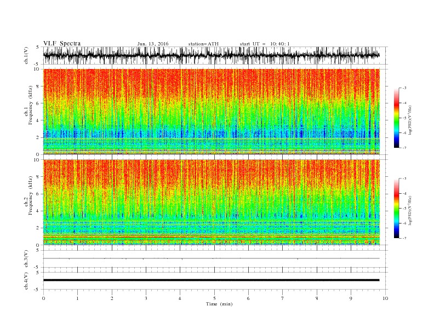Select the "start UT = 10:40:1" text

click(x=265, y=44)
